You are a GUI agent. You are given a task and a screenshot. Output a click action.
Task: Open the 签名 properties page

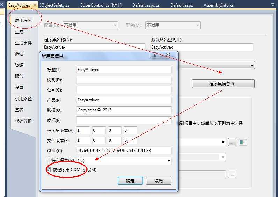19,110
